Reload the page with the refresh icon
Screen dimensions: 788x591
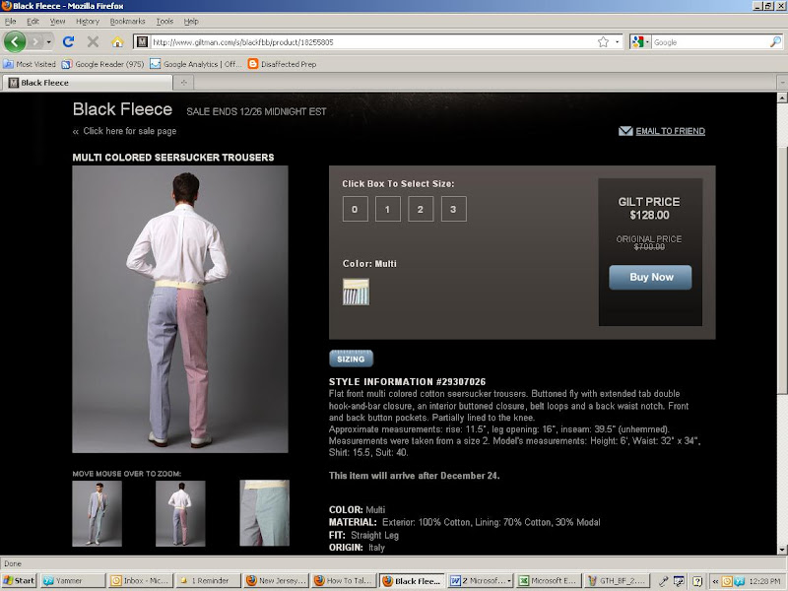point(68,41)
